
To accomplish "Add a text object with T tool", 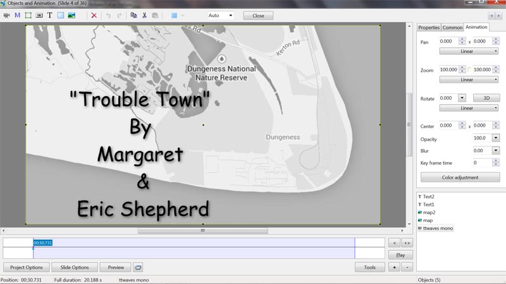I will (50, 15).
